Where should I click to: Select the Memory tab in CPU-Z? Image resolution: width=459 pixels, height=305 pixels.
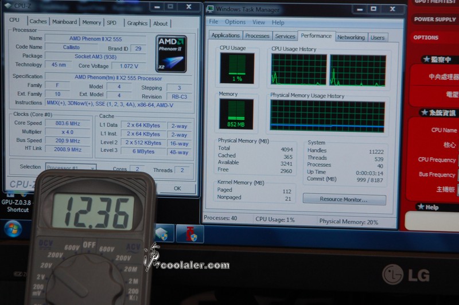[92, 22]
